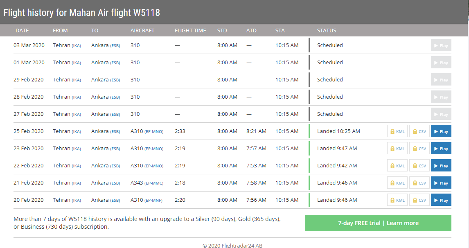Click disabled Play button for 27 Feb 2020

tap(441, 114)
